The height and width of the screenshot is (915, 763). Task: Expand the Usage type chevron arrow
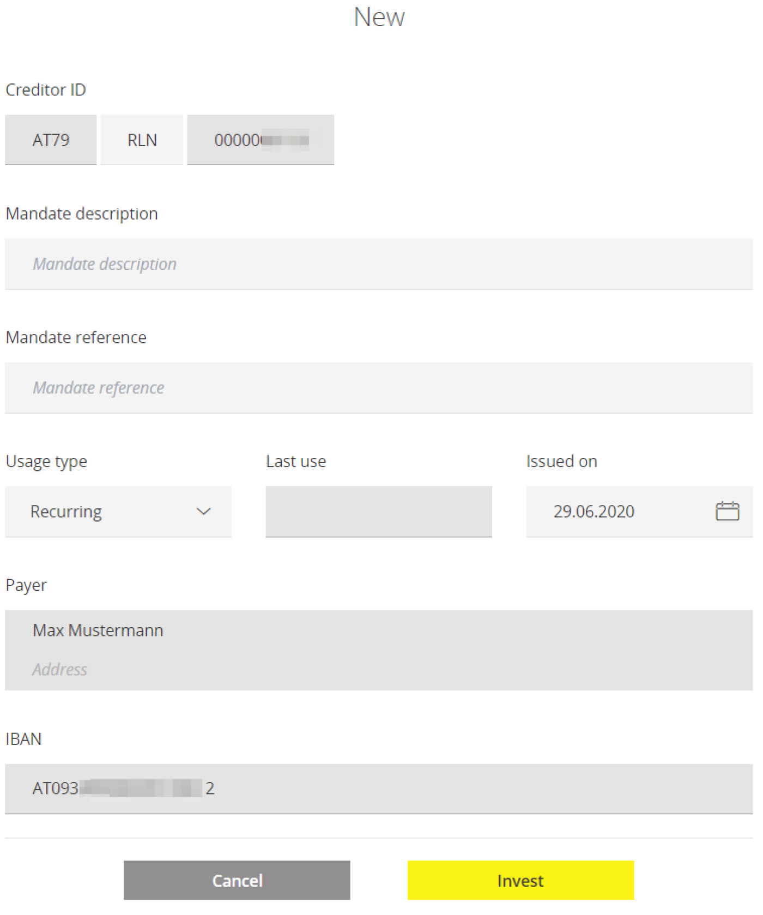pos(203,511)
